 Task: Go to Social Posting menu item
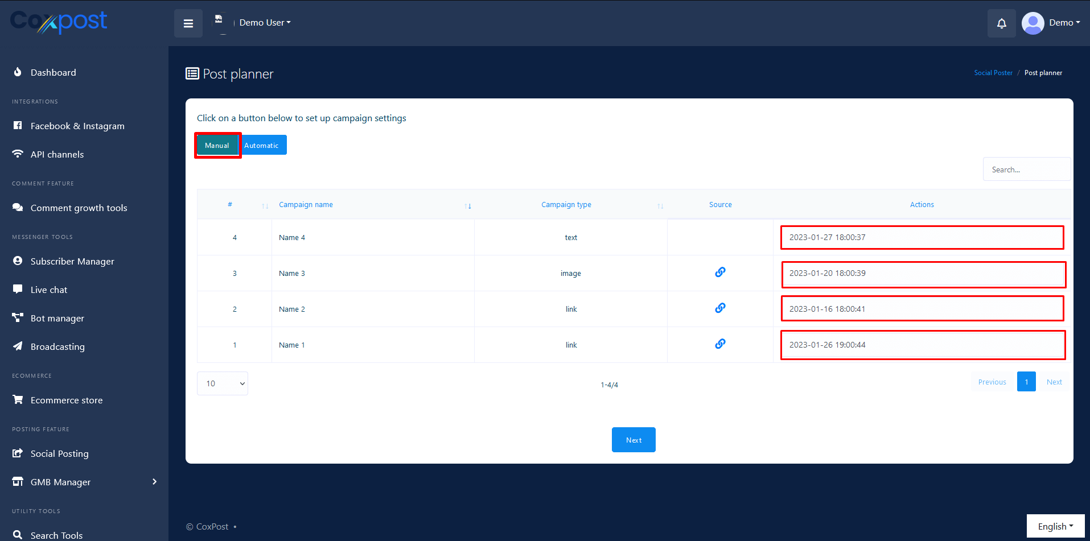[x=60, y=453]
